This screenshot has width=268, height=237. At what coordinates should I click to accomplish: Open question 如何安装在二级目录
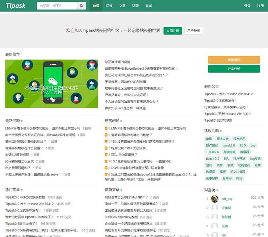pyautogui.click(x=20, y=161)
